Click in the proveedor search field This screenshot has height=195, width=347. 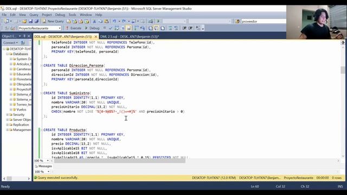click(264, 21)
